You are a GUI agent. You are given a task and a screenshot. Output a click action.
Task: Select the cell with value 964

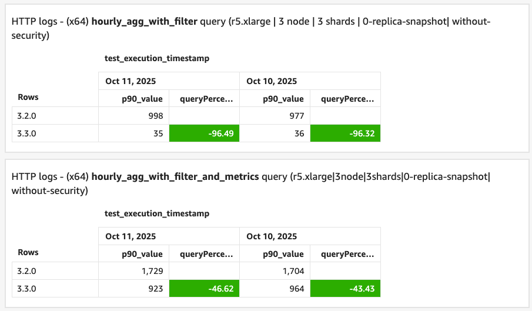point(275,289)
